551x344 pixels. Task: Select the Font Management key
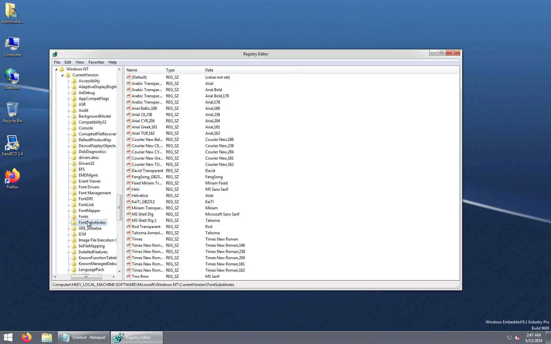coord(95,193)
